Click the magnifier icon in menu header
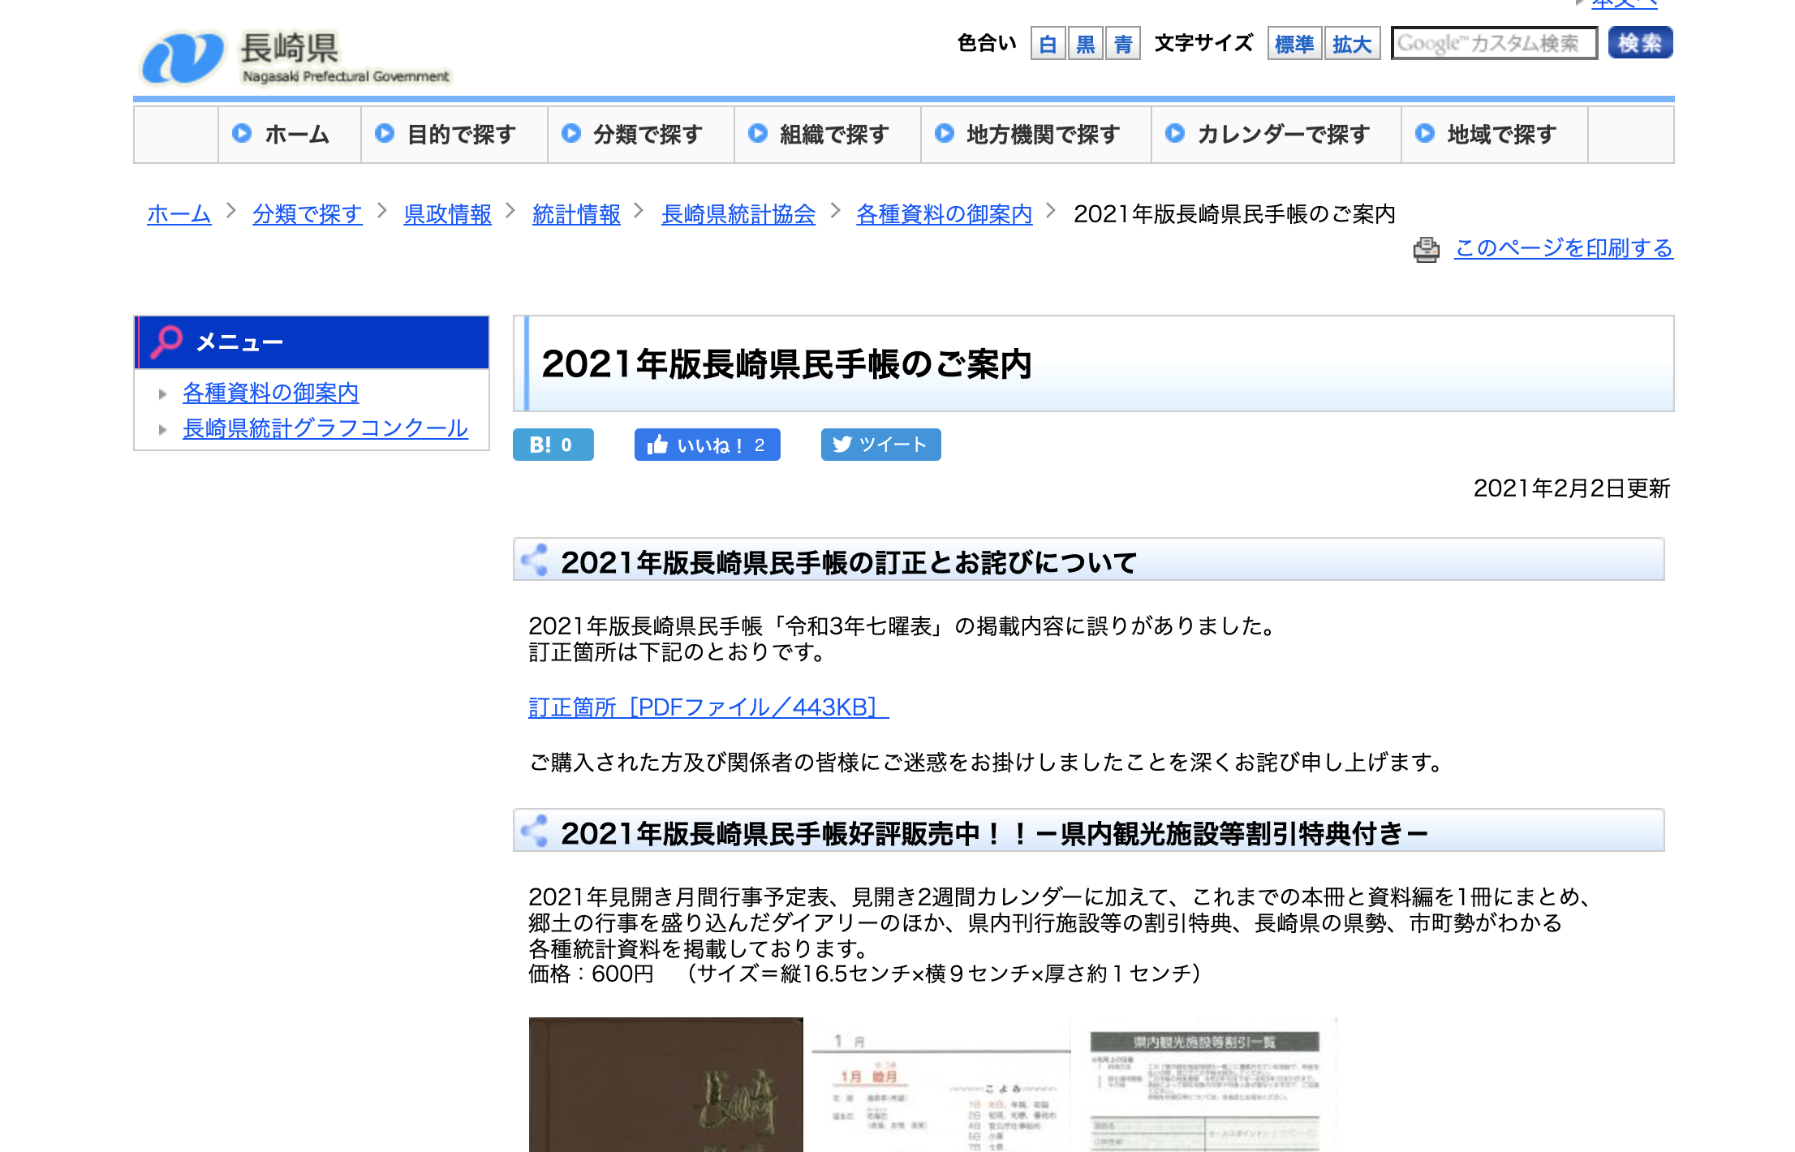Screen dimensions: 1795x1152 pos(167,342)
